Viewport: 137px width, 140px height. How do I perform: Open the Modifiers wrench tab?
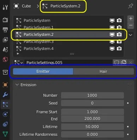[5, 95]
